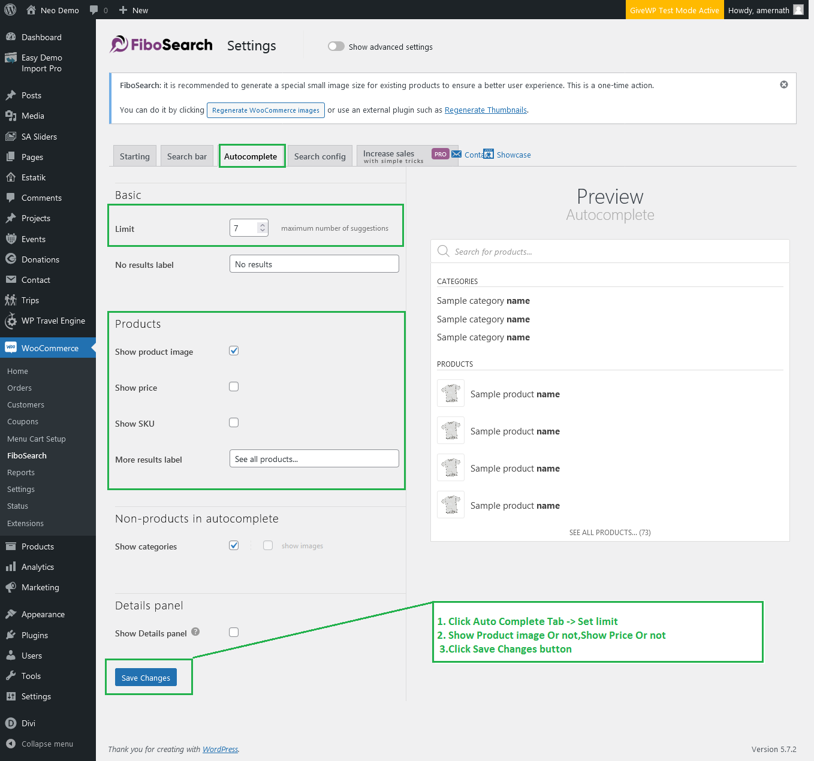This screenshot has width=814, height=761.
Task: Click GiveWP Test Mode Active notice
Action: [x=674, y=10]
